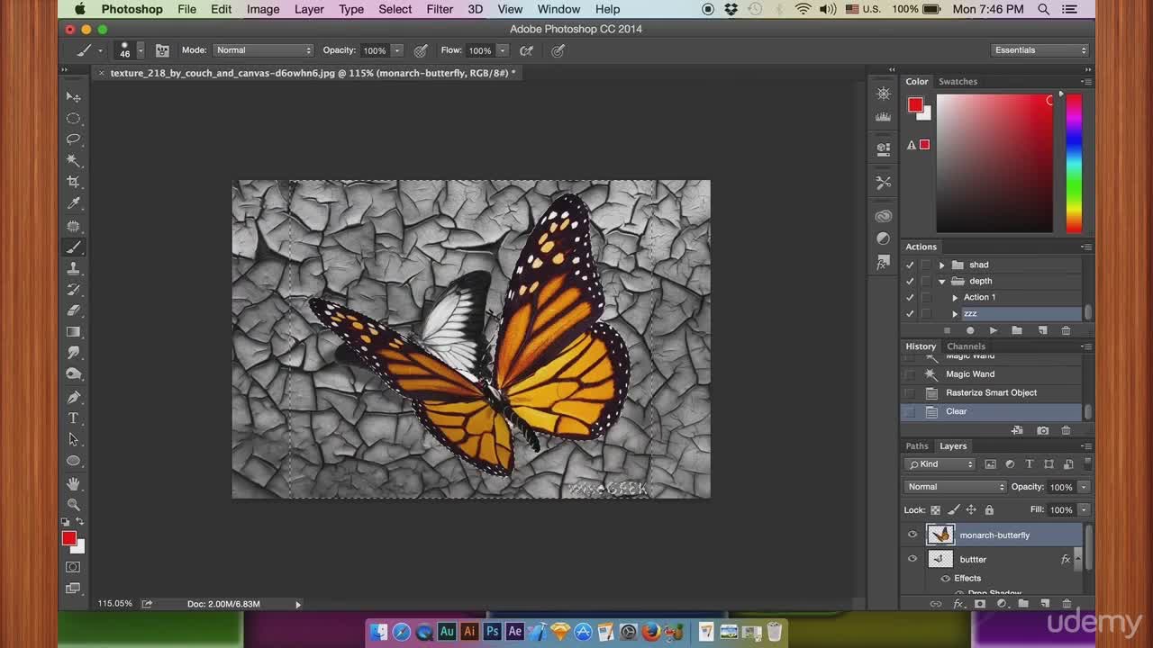Select the Move tool
The width and height of the screenshot is (1153, 648).
click(74, 97)
